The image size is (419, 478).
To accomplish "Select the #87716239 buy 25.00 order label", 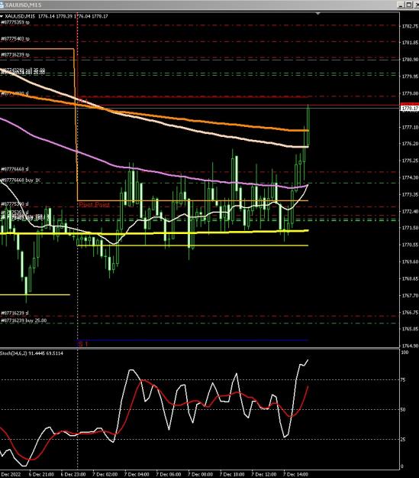I will pyautogui.click(x=24, y=320).
